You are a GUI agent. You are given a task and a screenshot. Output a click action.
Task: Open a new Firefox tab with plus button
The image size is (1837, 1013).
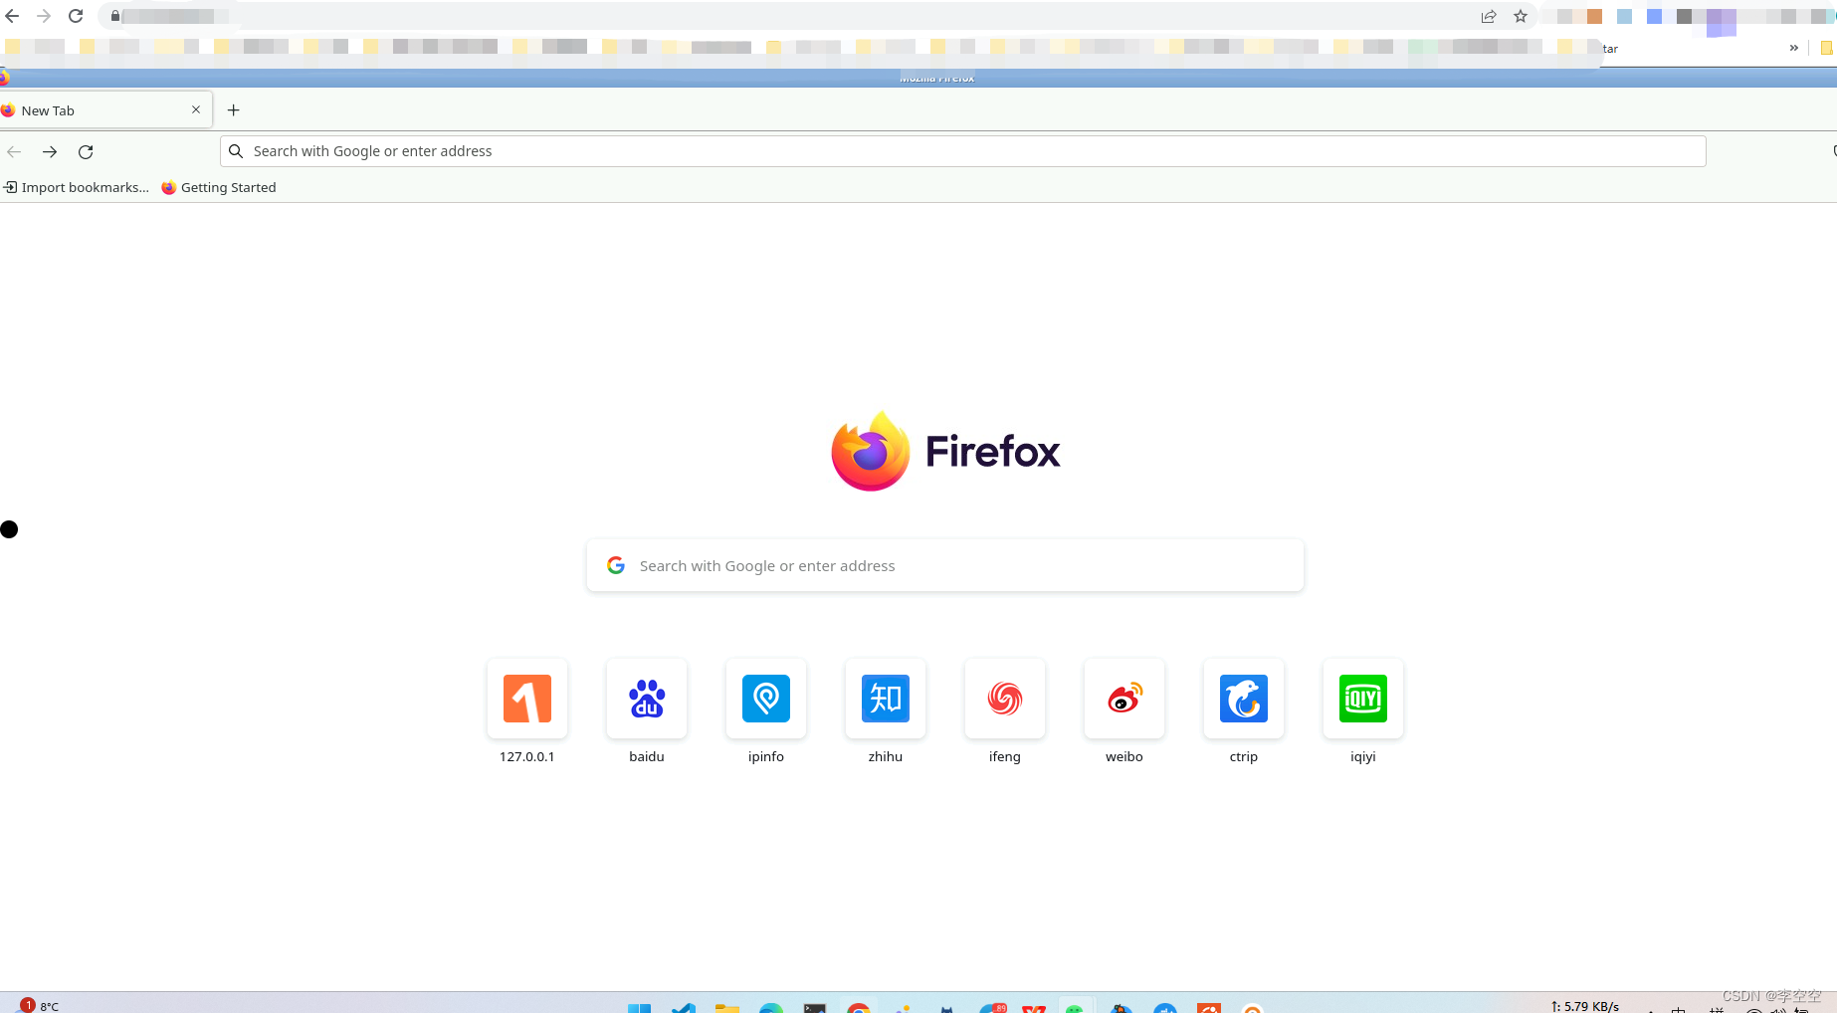tap(234, 110)
